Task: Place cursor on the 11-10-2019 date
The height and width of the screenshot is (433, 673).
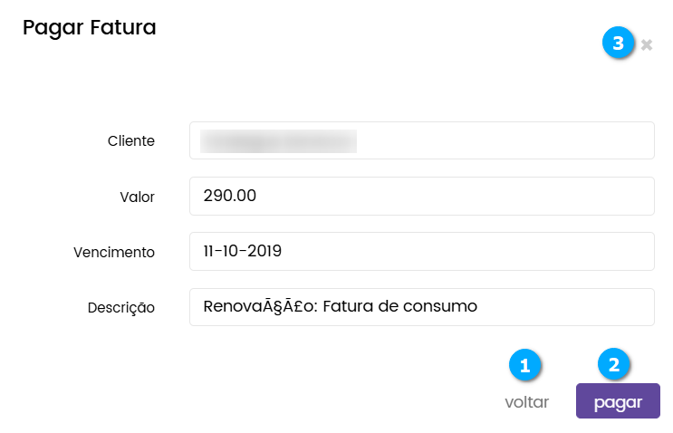Action: [245, 251]
